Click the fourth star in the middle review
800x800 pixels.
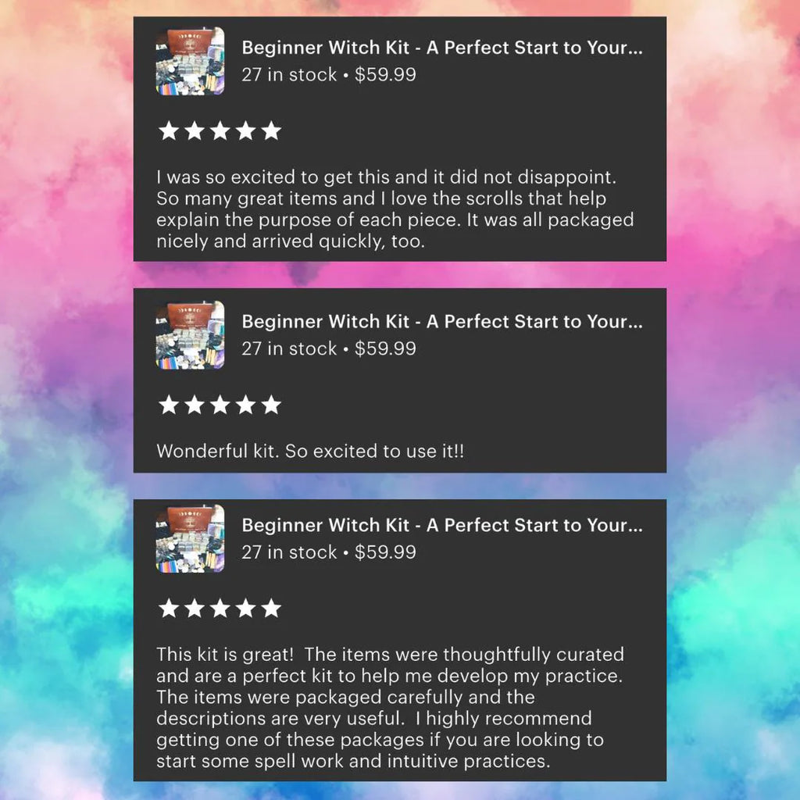(x=245, y=405)
